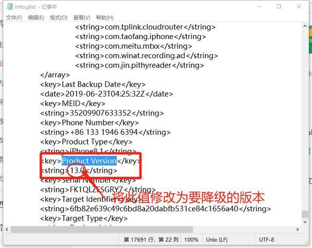Open the 文件(F) menu
The height and width of the screenshot is (248, 312).
(x=14, y=18)
